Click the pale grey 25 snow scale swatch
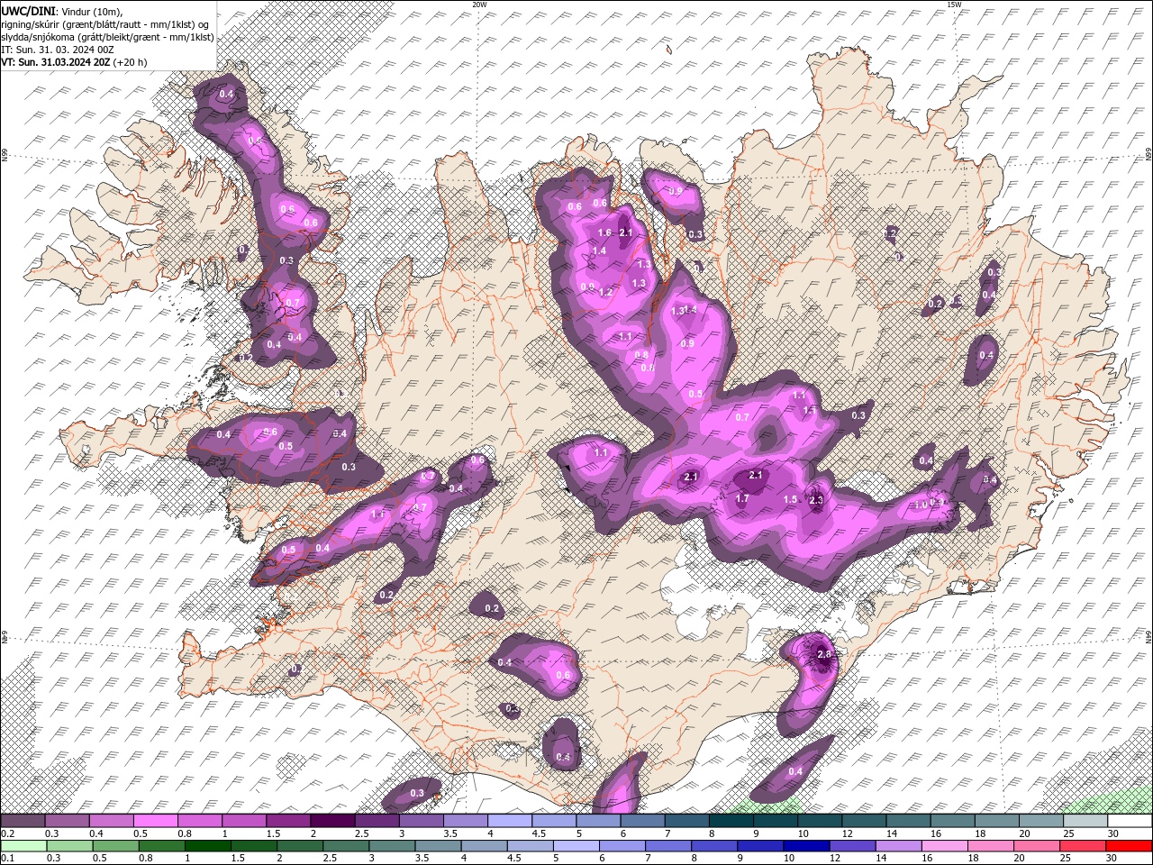1153x865 pixels. (1085, 821)
